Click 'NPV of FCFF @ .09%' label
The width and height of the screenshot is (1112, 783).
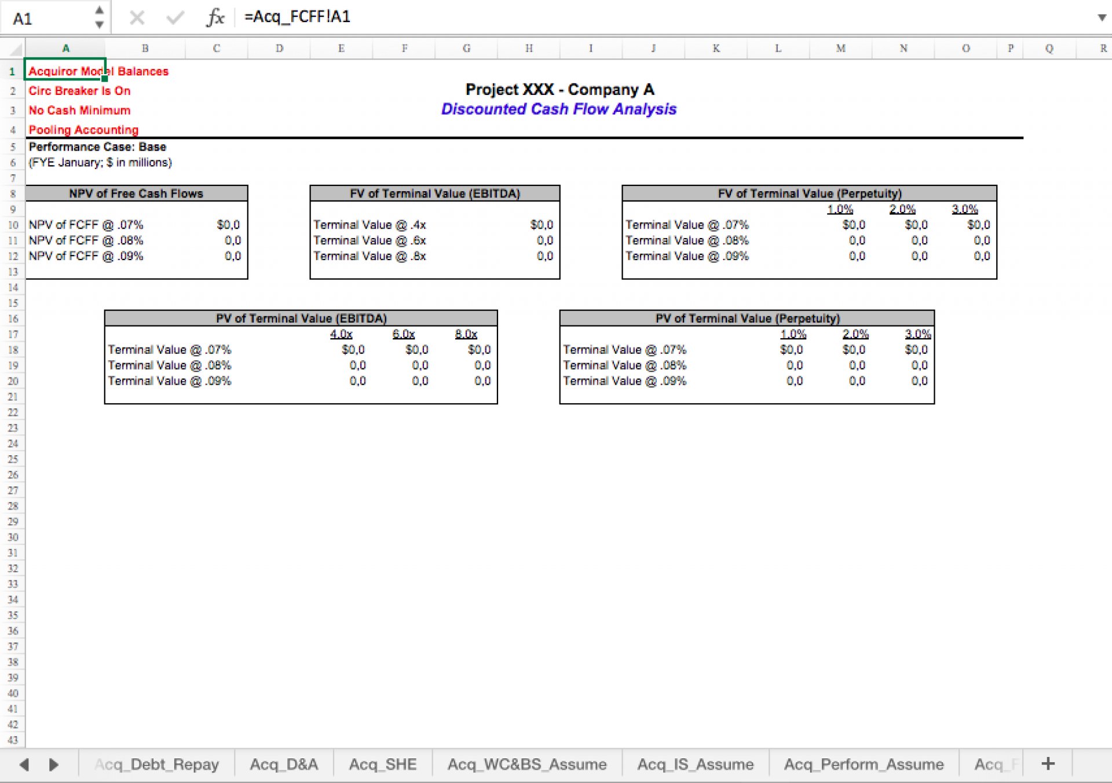(86, 256)
